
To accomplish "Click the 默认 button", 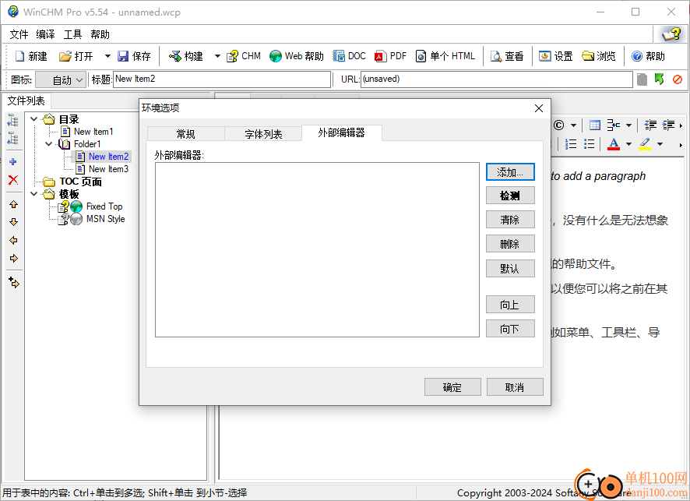I will [510, 269].
